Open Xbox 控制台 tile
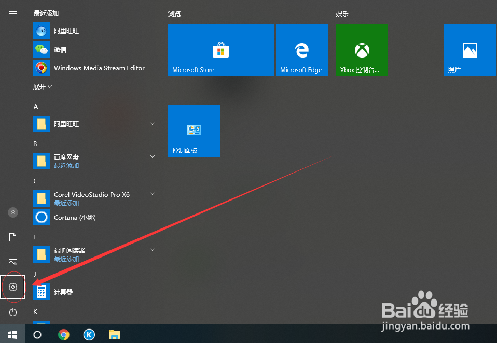Screen dimensions: 497x343 [x=362, y=50]
